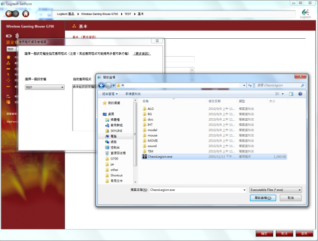Click the Open button in file dialog
This screenshot has width=318, height=241.
pos(263,198)
